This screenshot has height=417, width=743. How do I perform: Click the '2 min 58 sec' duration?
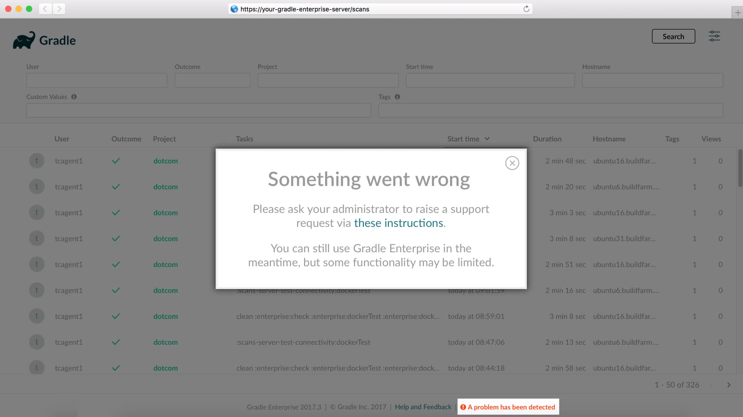(x=565, y=368)
